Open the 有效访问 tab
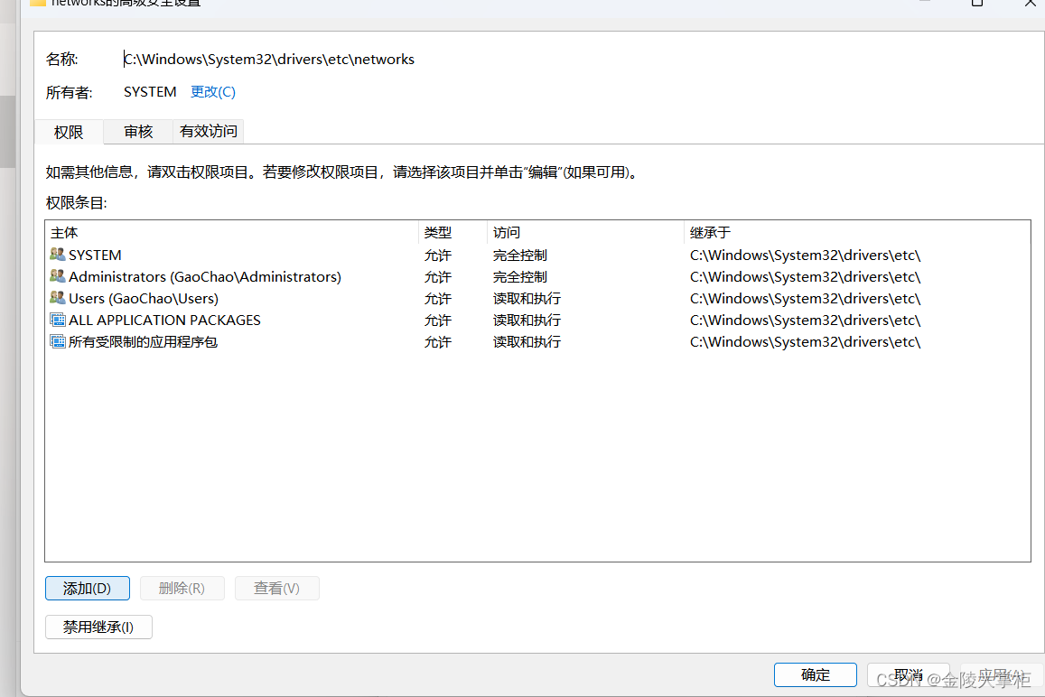Viewport: 1045px width, 697px height. click(x=208, y=131)
